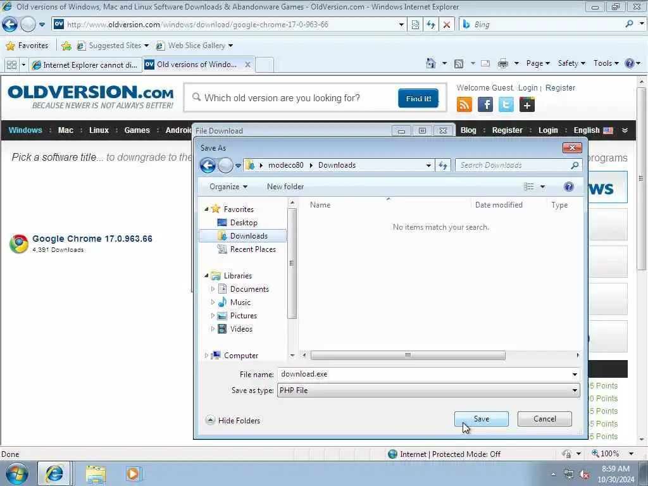Open the Safety menu
This screenshot has height=486, width=648.
pos(571,63)
